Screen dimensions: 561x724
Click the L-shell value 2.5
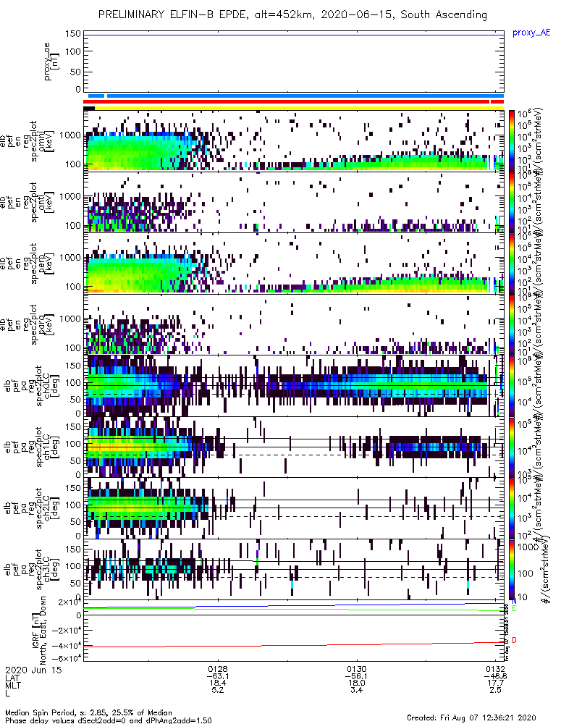pyautogui.click(x=495, y=690)
